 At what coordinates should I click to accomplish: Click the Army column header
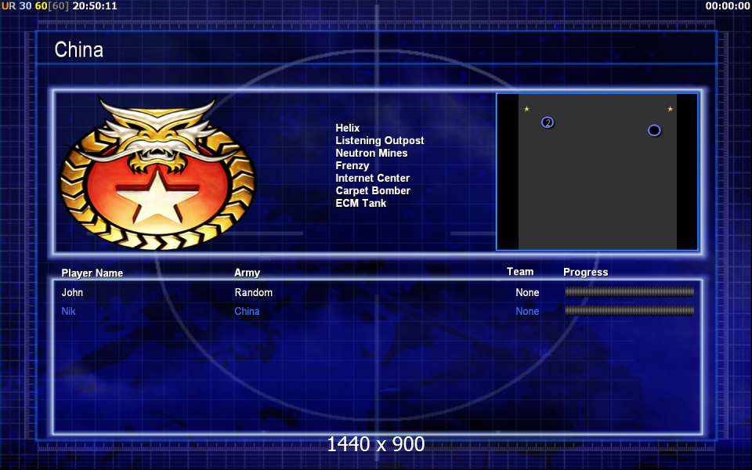pyautogui.click(x=247, y=273)
